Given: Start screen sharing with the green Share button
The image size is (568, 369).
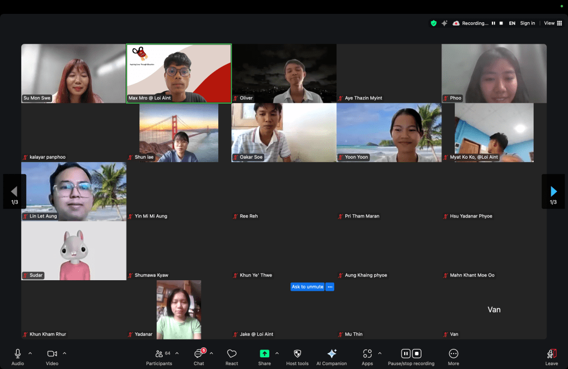Looking at the screenshot, I should tap(264, 353).
